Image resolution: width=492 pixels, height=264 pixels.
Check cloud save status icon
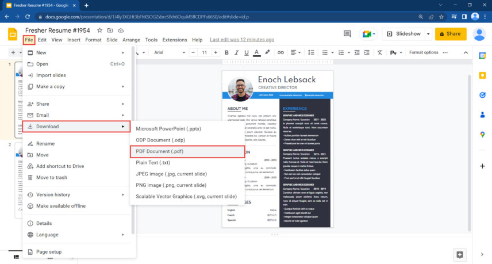pyautogui.click(x=121, y=30)
